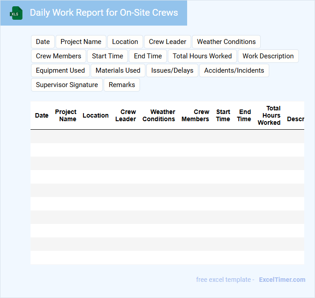Click the Date column header in table
Viewport: 315px width, 298px height.
(x=42, y=115)
